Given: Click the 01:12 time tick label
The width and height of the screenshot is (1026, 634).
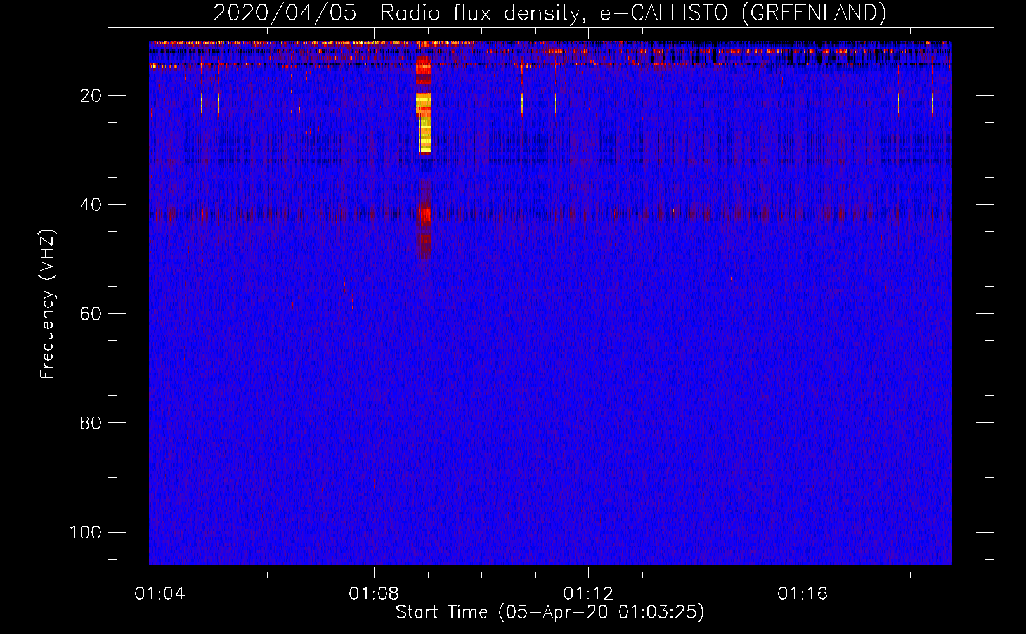Looking at the screenshot, I should pyautogui.click(x=588, y=593).
